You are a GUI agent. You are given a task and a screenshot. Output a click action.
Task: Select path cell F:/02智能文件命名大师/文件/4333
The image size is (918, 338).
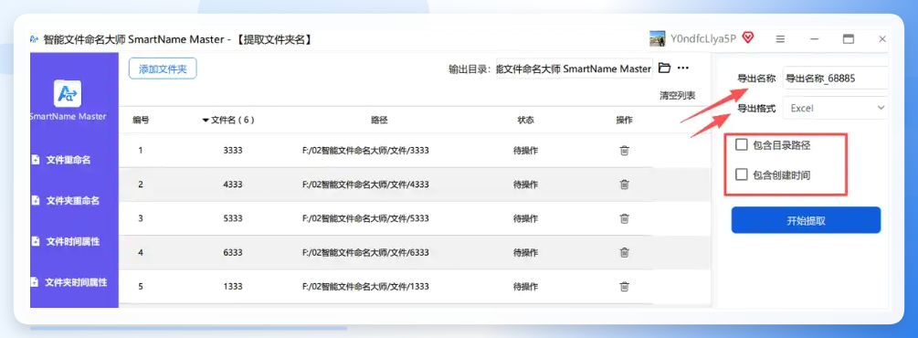pos(365,185)
